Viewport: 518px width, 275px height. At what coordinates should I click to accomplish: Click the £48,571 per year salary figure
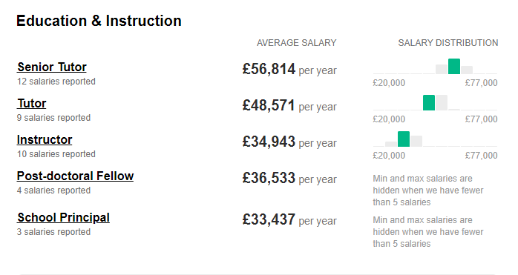point(289,106)
